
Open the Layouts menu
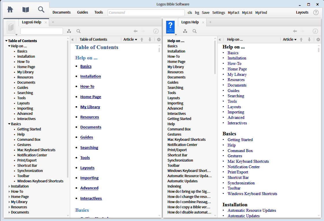(x=302, y=12)
